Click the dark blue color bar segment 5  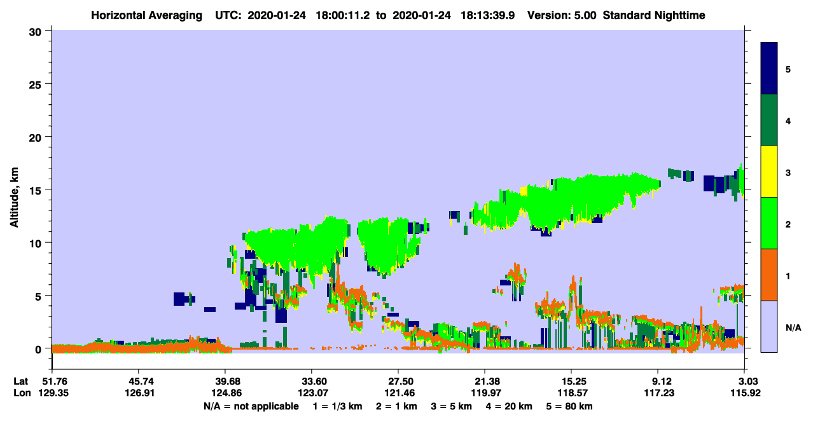pos(769,69)
